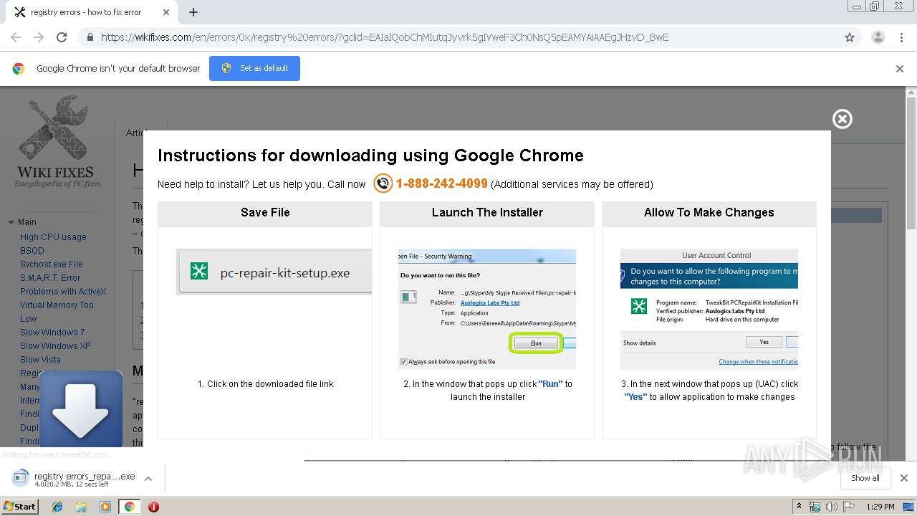
Task: Click the Launch The Installer heading
Action: [x=487, y=212]
